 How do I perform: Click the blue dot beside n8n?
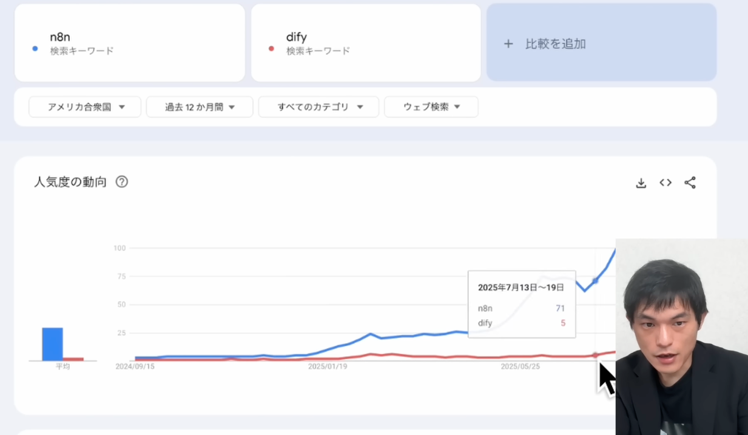pos(35,49)
